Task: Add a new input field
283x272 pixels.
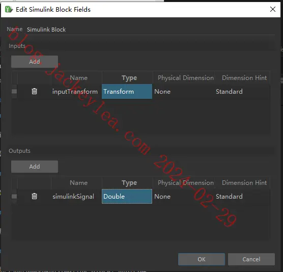Action: coord(35,62)
